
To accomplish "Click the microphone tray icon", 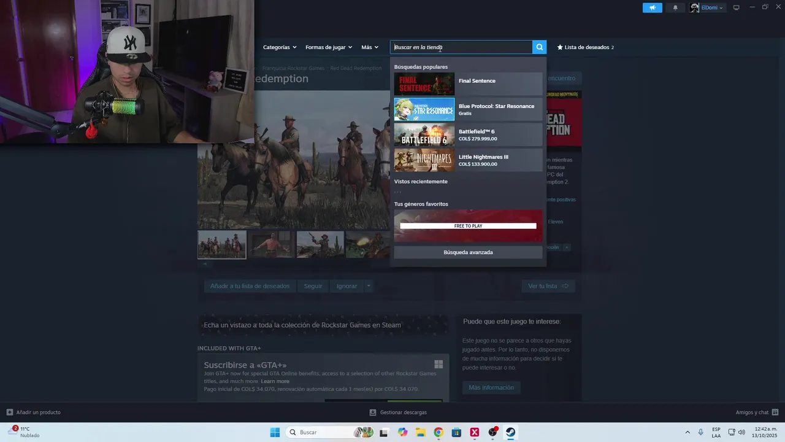I will tap(701, 432).
